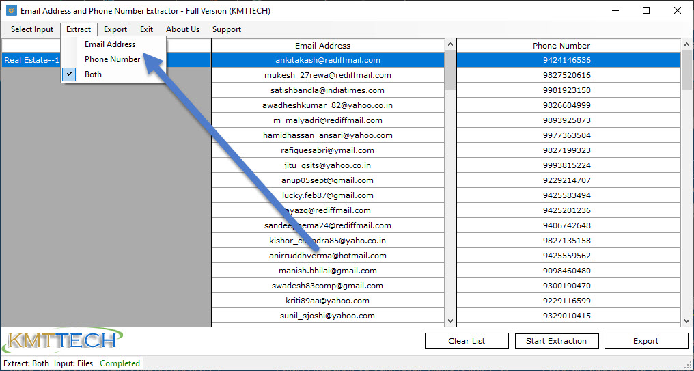The image size is (694, 371).
Task: Select lucky.feb87@gmail.com row
Action: coord(328,195)
